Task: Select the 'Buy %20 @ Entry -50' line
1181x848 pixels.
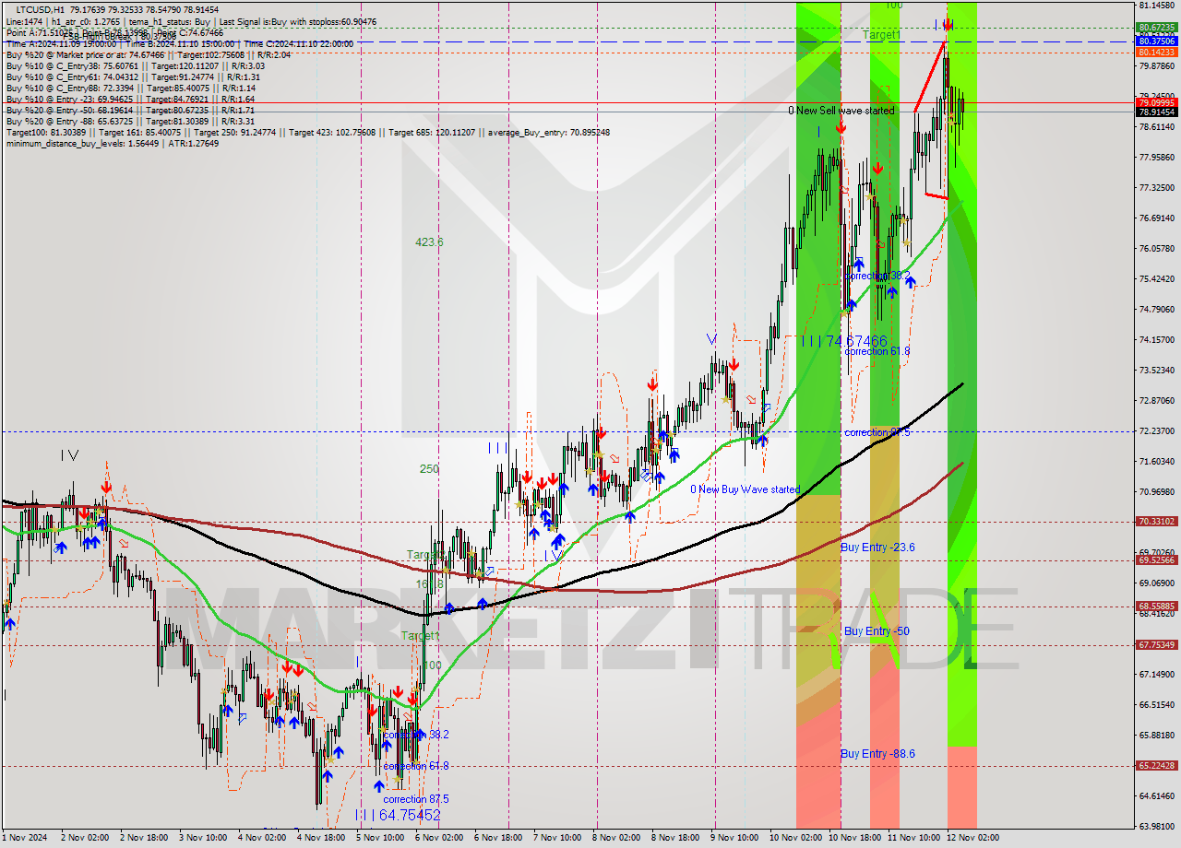Action: tap(130, 110)
